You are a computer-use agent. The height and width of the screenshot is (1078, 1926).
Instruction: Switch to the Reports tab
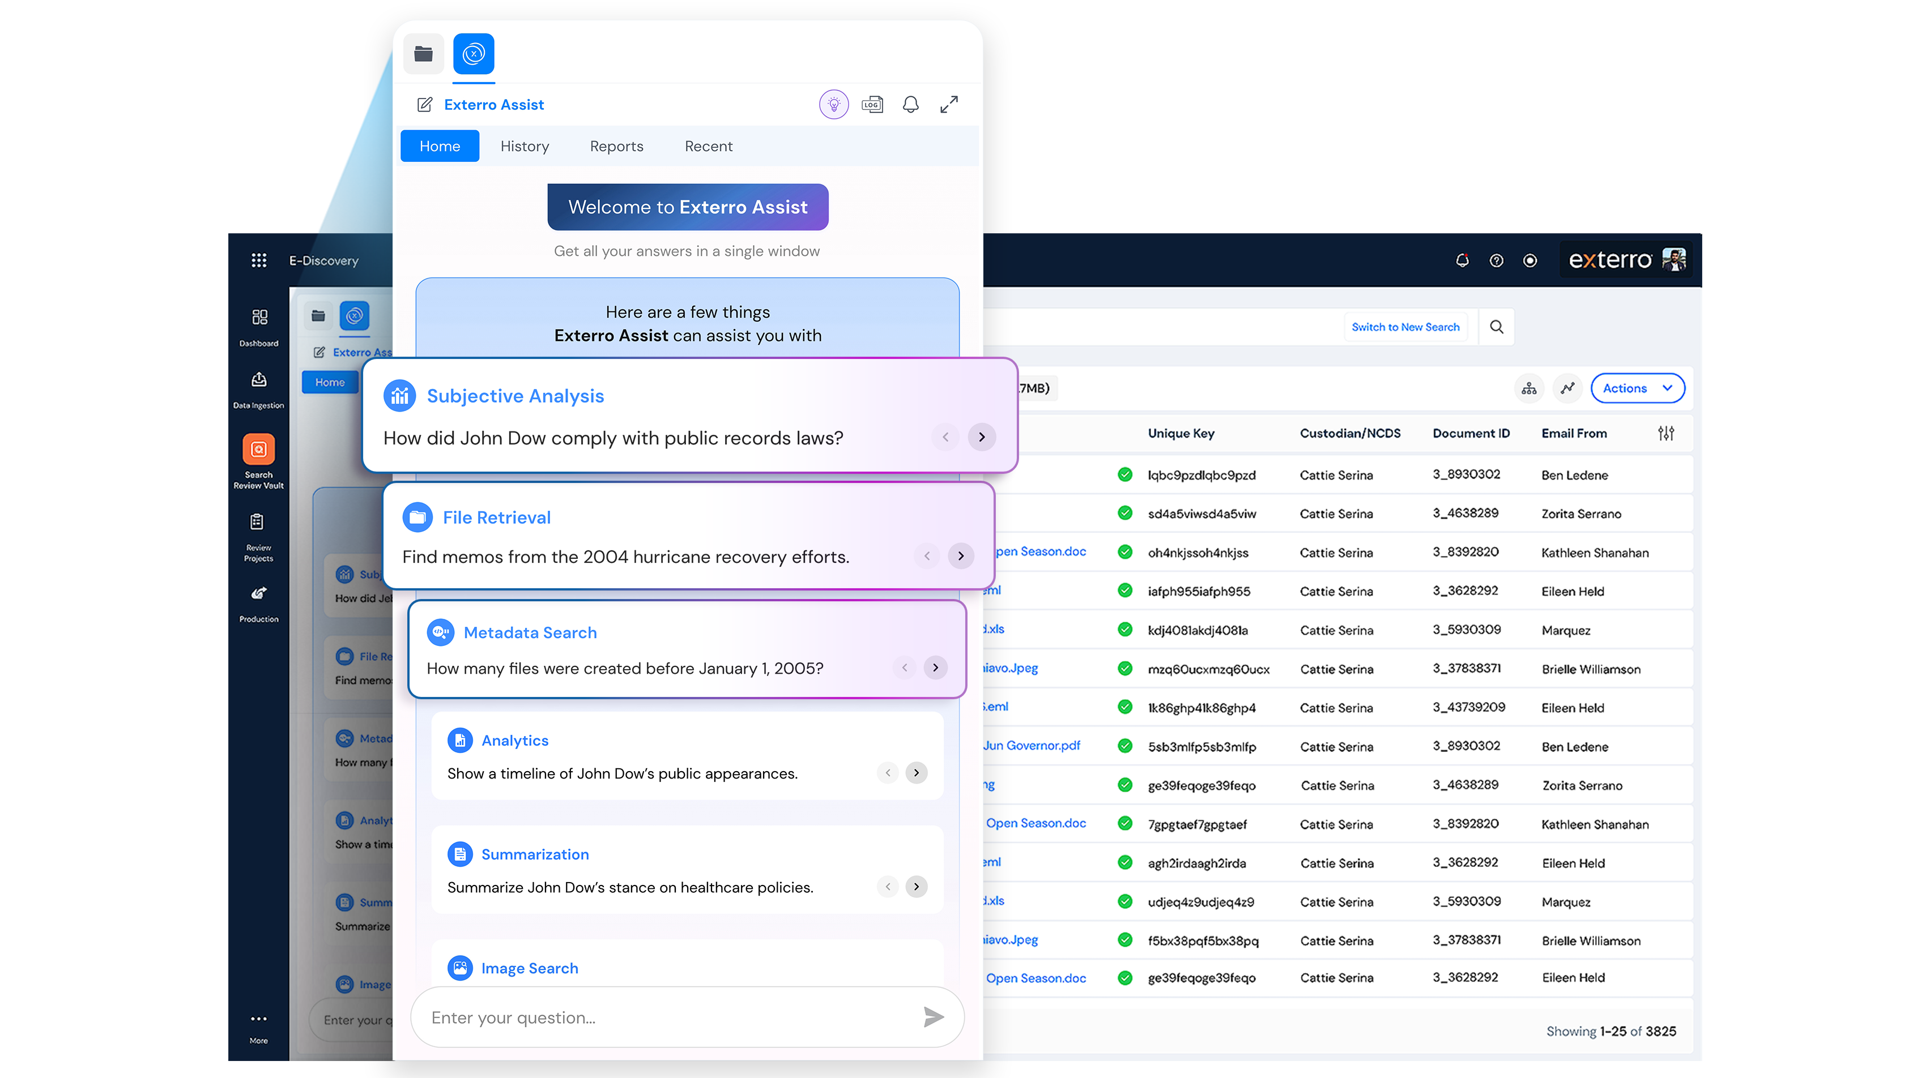[x=616, y=147]
